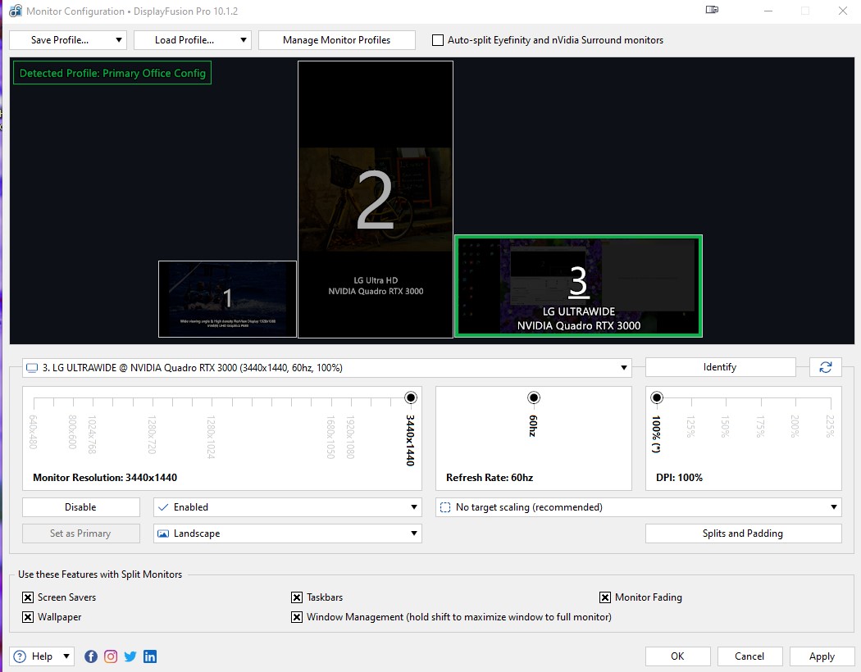
Task: Expand the Save Profile dropdown arrow
Action: [119, 40]
